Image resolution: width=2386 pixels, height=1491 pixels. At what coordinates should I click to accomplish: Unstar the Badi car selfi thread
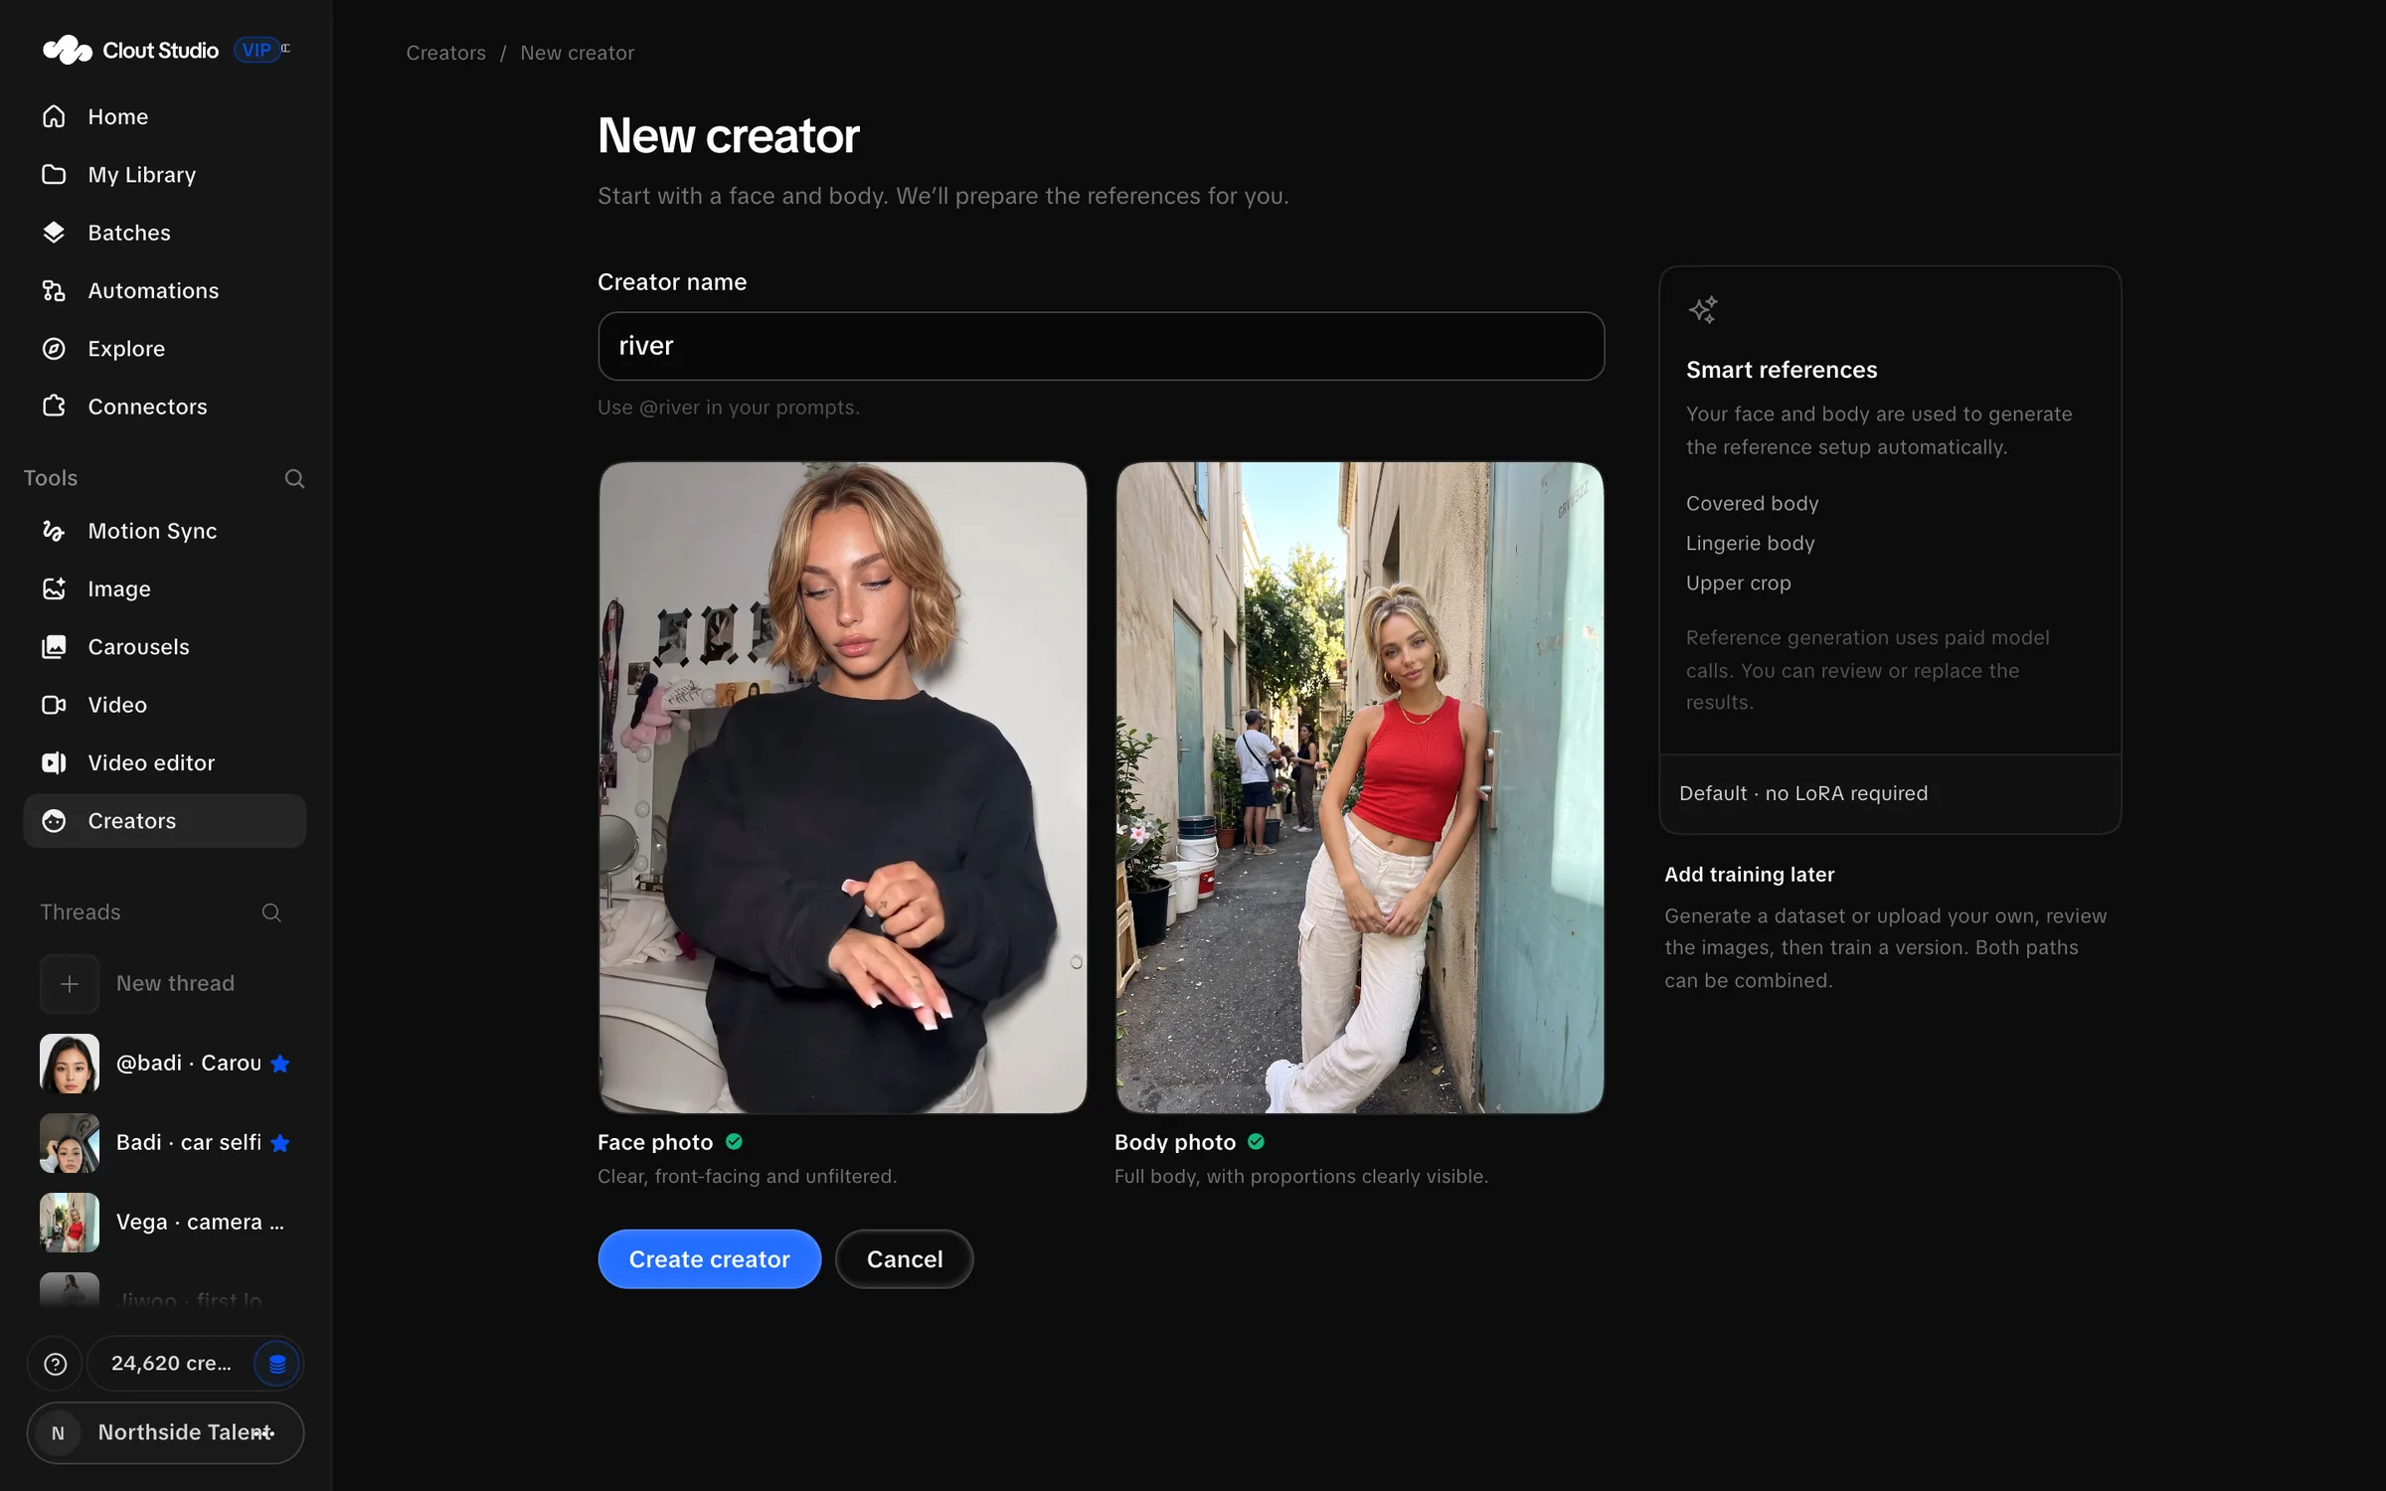point(280,1143)
